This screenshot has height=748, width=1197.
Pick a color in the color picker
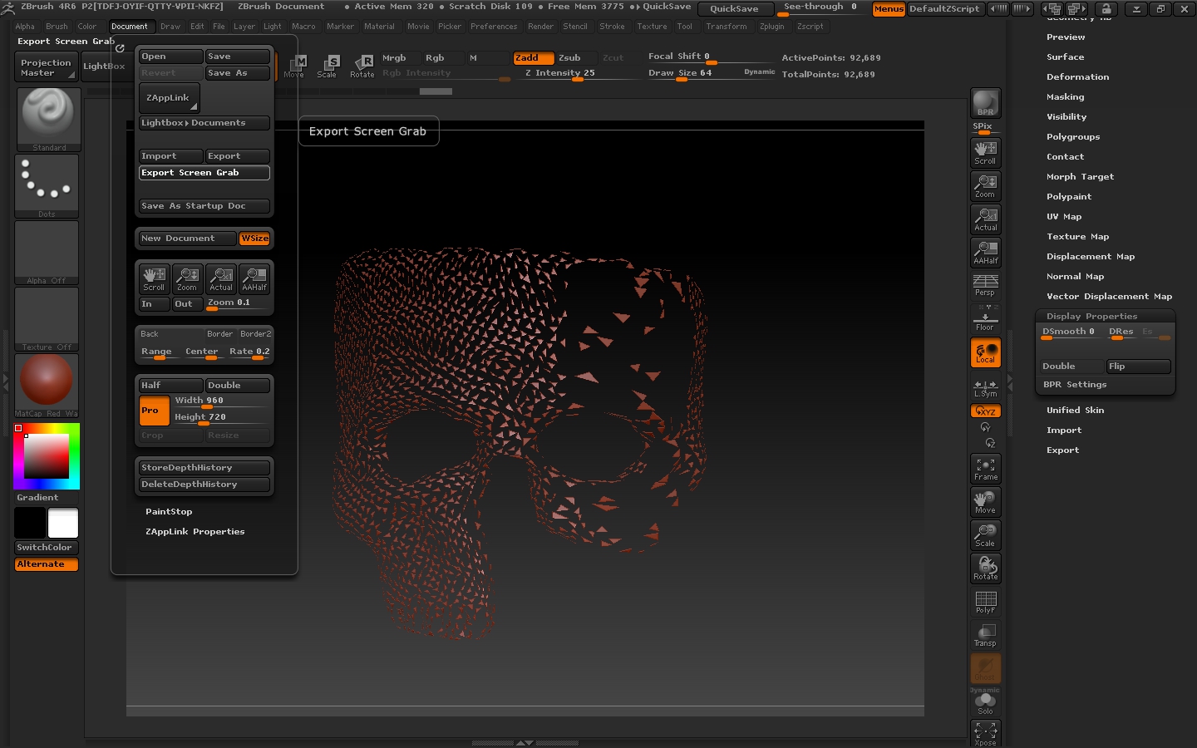pos(47,455)
